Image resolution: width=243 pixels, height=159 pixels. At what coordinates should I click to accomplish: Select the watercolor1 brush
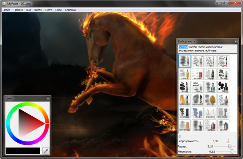(197, 100)
